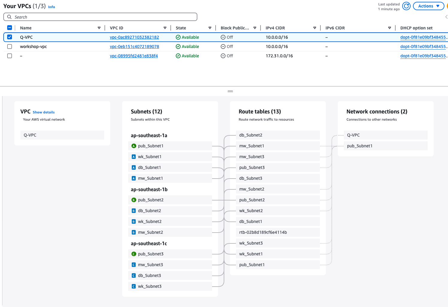Uncheck the Q-VPC row checkbox

click(10, 37)
